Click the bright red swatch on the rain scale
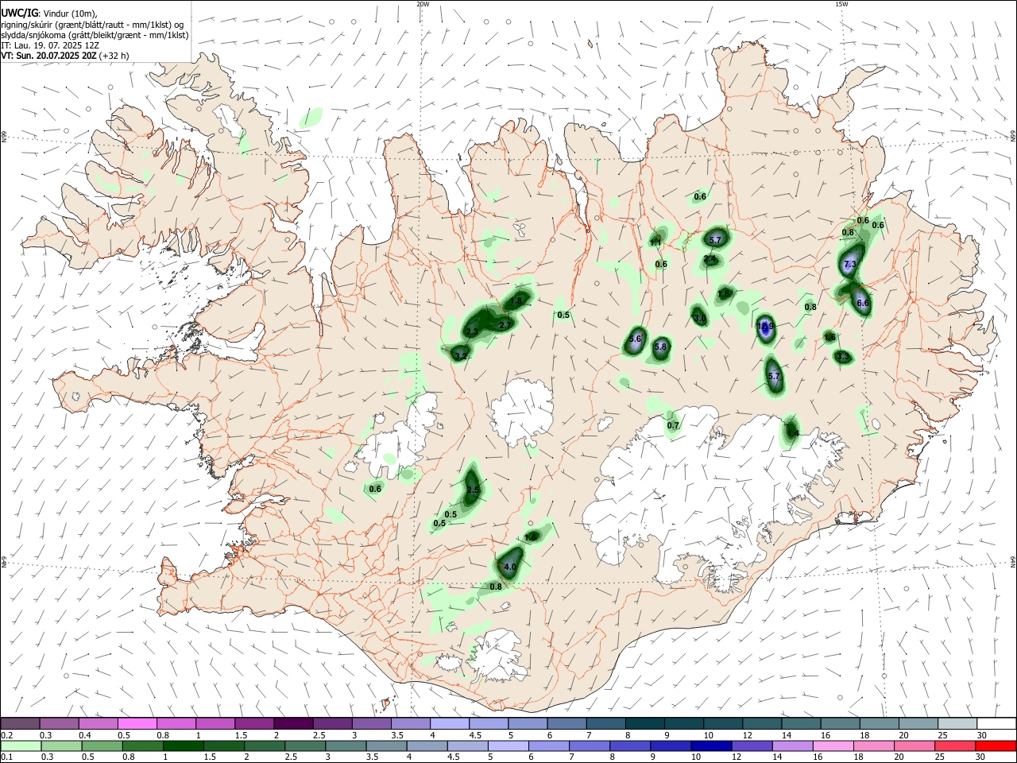The image size is (1017, 763). [x=996, y=746]
